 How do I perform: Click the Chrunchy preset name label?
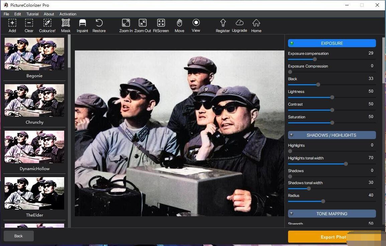tap(34, 122)
